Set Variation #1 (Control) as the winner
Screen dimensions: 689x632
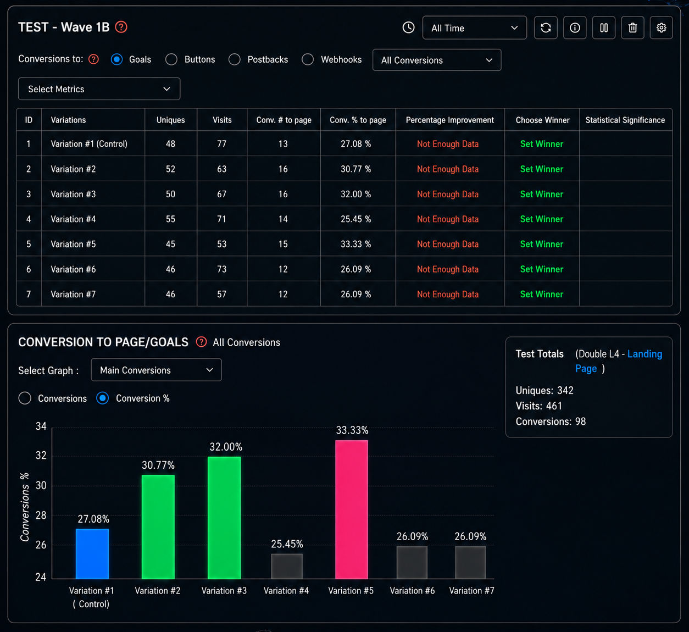click(542, 144)
